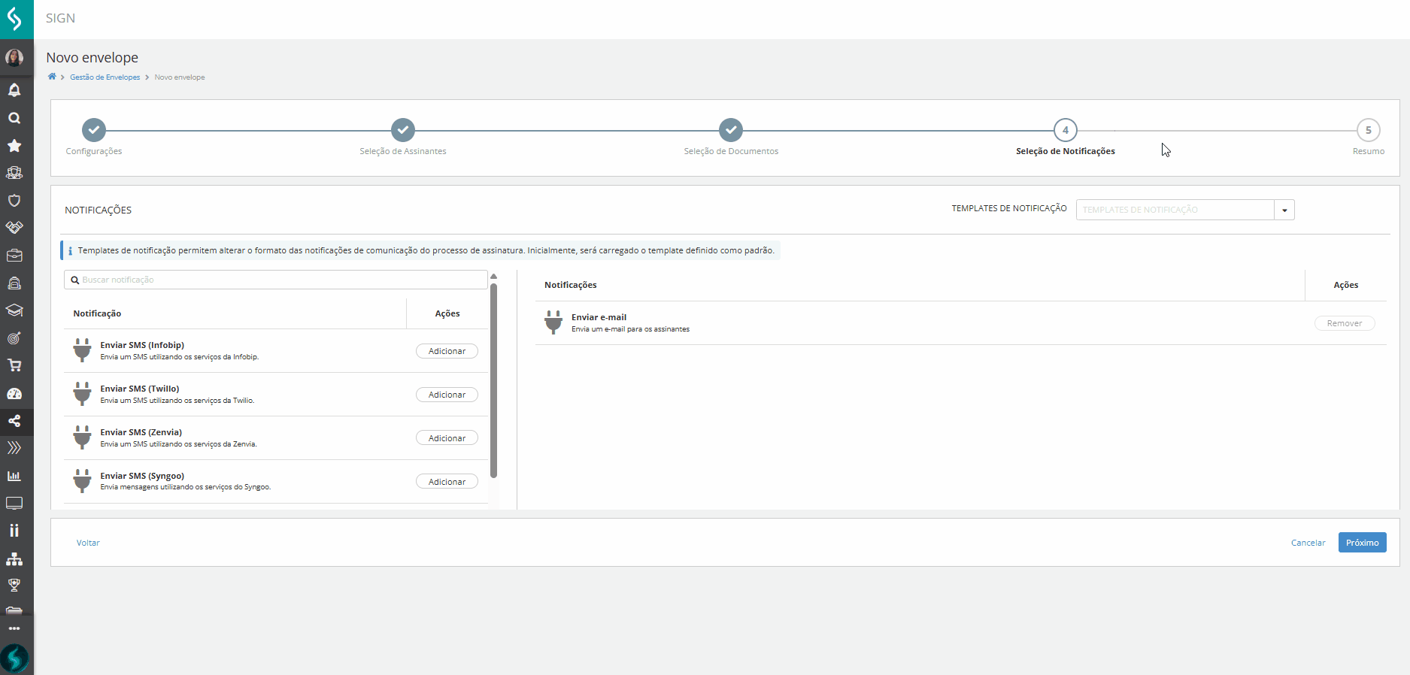Screen dimensions: 1410x675
Task: Open the target goals module icon
Action: point(14,338)
